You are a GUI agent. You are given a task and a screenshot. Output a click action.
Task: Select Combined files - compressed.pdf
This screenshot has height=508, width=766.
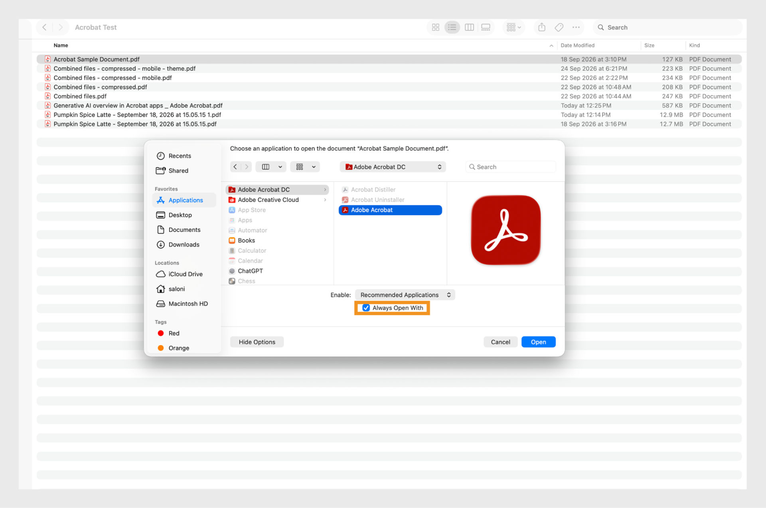point(389,87)
